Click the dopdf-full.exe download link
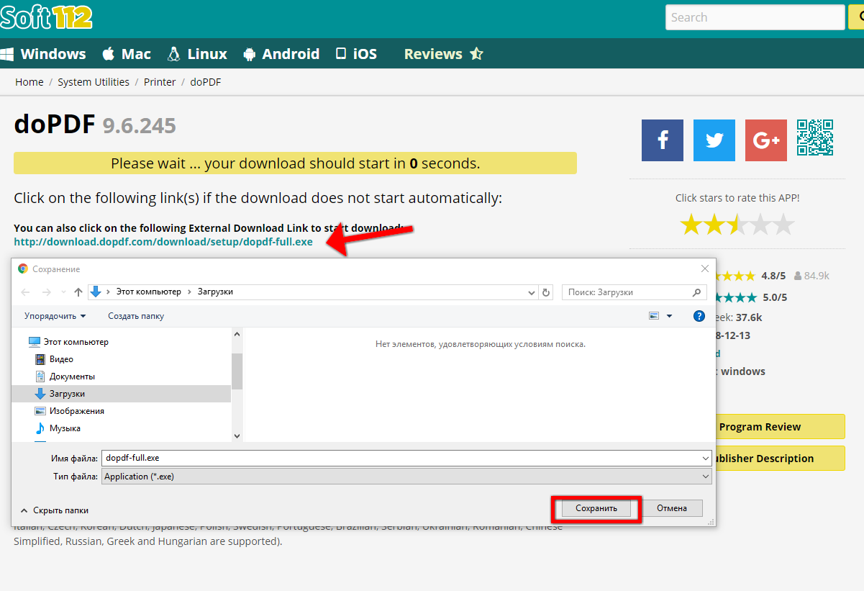Image resolution: width=864 pixels, height=591 pixels. [163, 242]
